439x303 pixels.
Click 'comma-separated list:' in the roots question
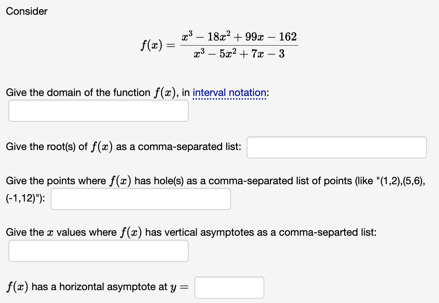click(190, 147)
